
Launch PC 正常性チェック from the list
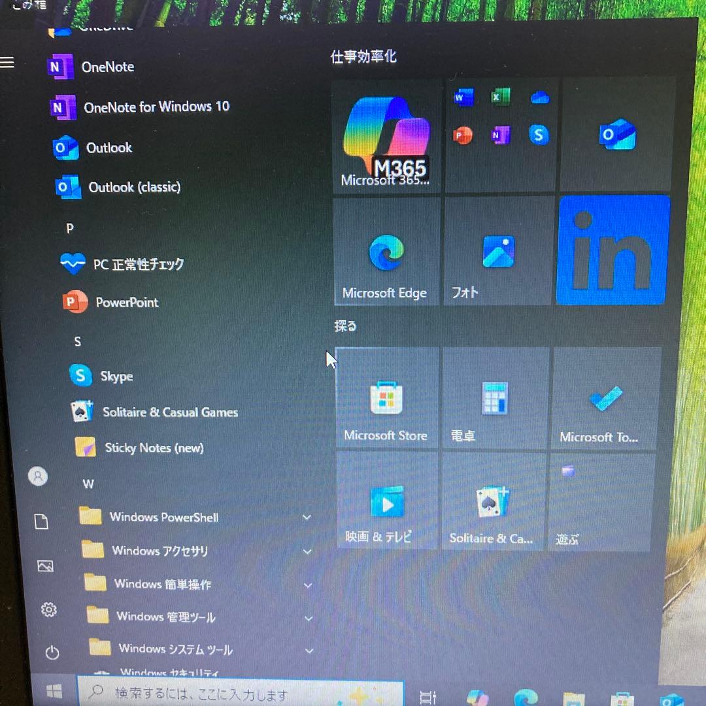tap(141, 264)
